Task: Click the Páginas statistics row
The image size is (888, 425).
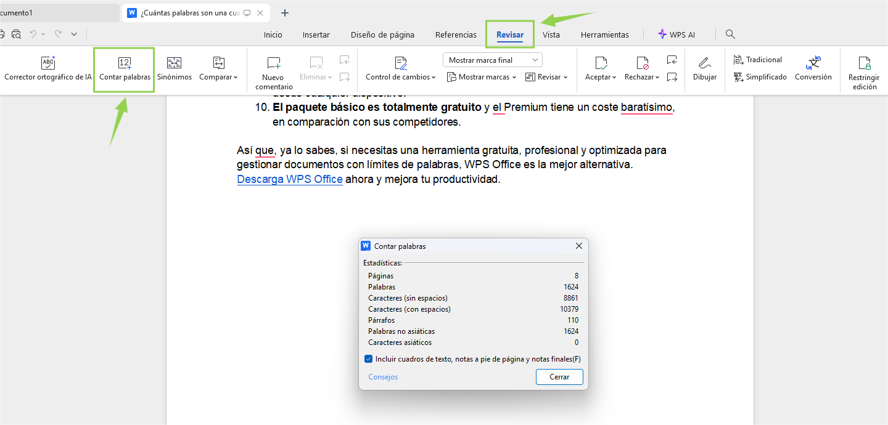Action: click(x=473, y=276)
